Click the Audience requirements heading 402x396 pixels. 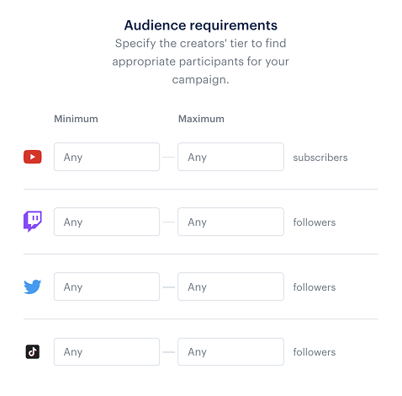click(201, 25)
